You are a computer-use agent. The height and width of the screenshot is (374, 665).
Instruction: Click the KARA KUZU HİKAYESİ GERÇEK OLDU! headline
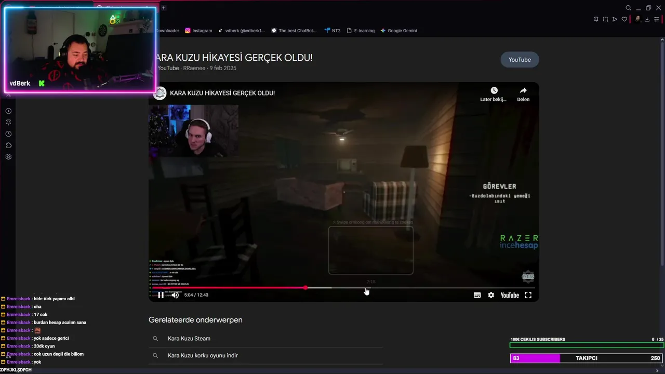234,58
